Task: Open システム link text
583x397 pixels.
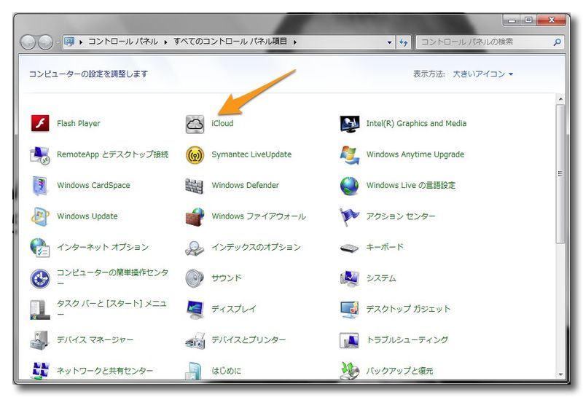Action: click(381, 278)
